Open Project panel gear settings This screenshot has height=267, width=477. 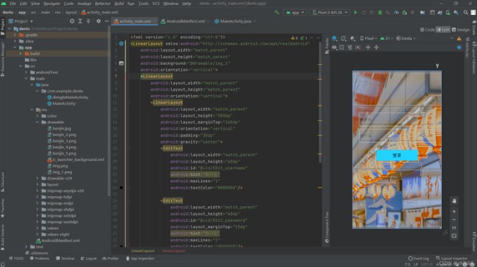pyautogui.click(x=98, y=21)
